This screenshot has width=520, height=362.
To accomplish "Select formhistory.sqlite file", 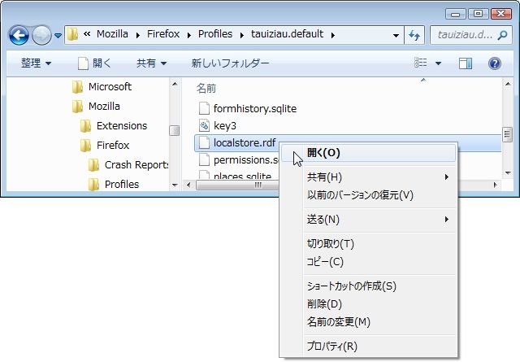I will [x=254, y=109].
